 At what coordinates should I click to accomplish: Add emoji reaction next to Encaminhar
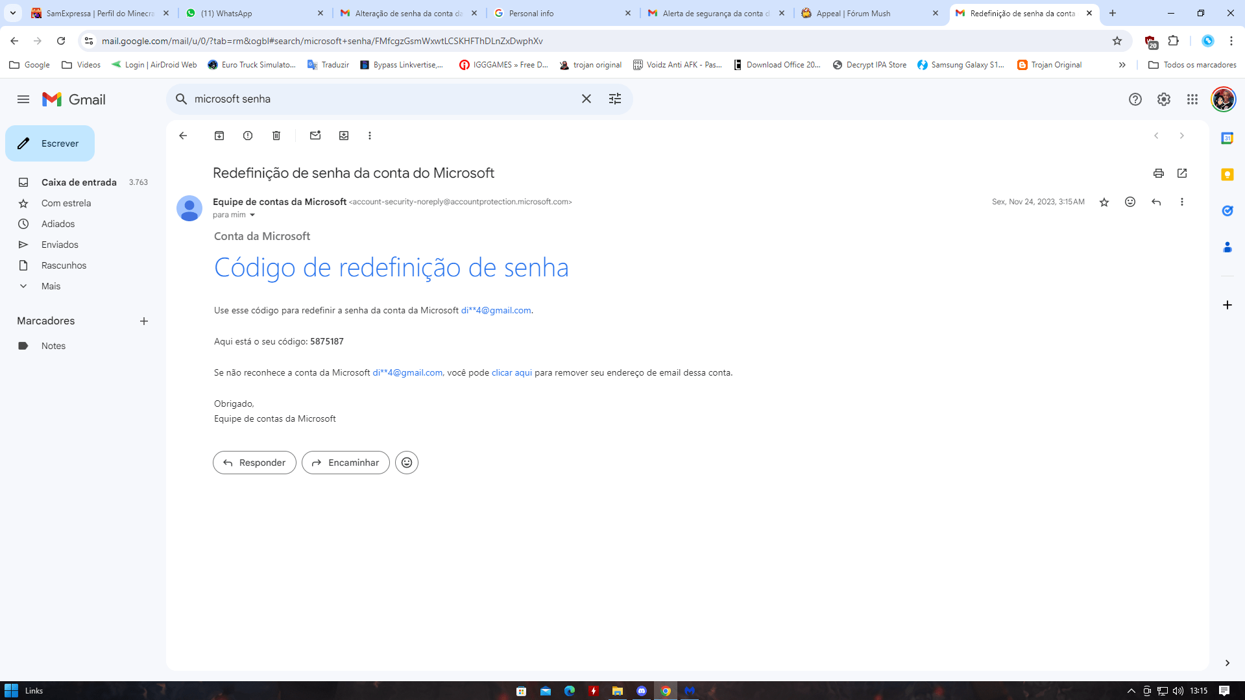click(x=407, y=463)
